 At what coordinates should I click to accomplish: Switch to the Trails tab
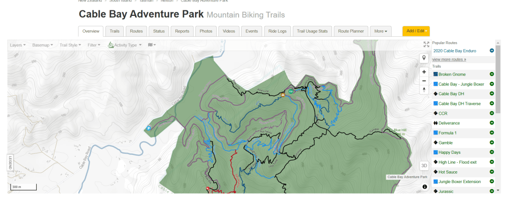(114, 31)
